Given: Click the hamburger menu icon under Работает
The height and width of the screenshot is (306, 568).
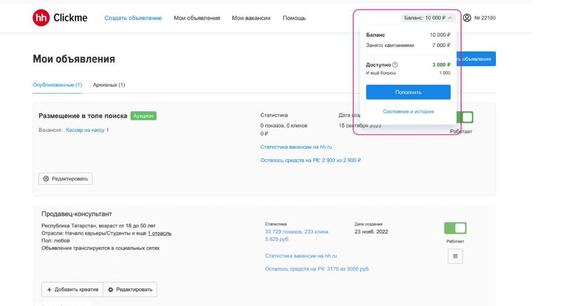Looking at the screenshot, I should coord(455,256).
